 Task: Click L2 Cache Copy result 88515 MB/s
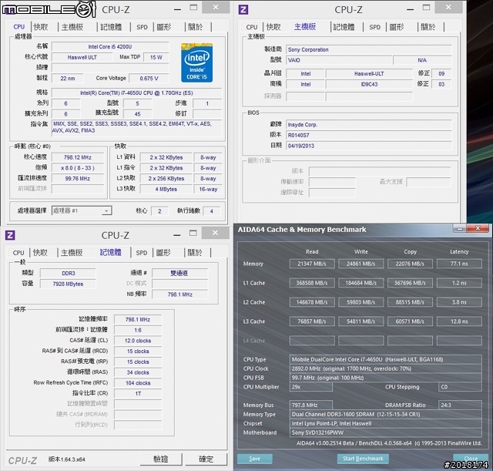410,302
